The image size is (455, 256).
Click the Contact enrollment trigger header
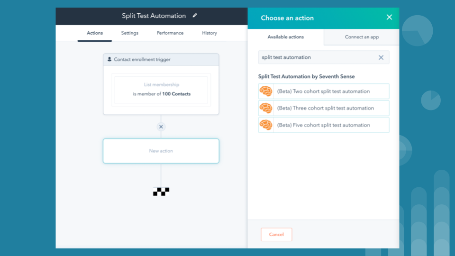pyautogui.click(x=161, y=59)
